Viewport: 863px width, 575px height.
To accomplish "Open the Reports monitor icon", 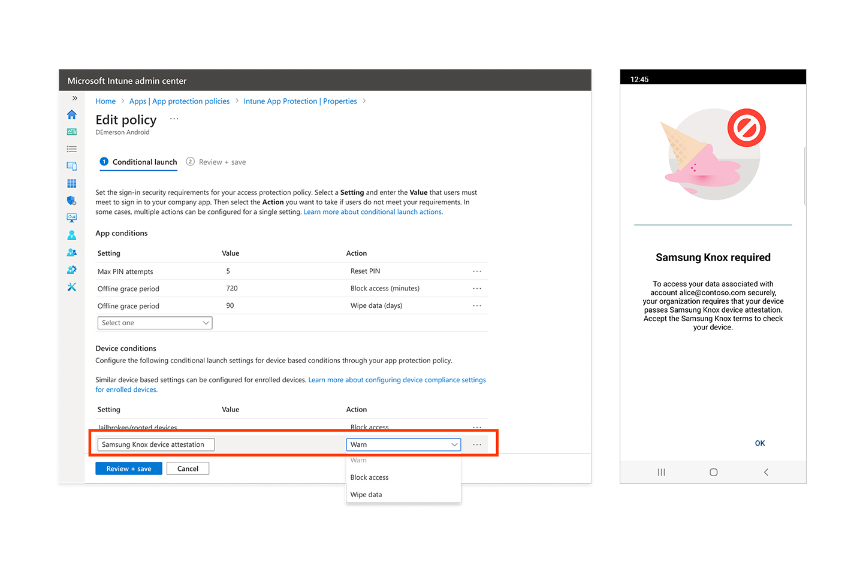I will coord(72,217).
